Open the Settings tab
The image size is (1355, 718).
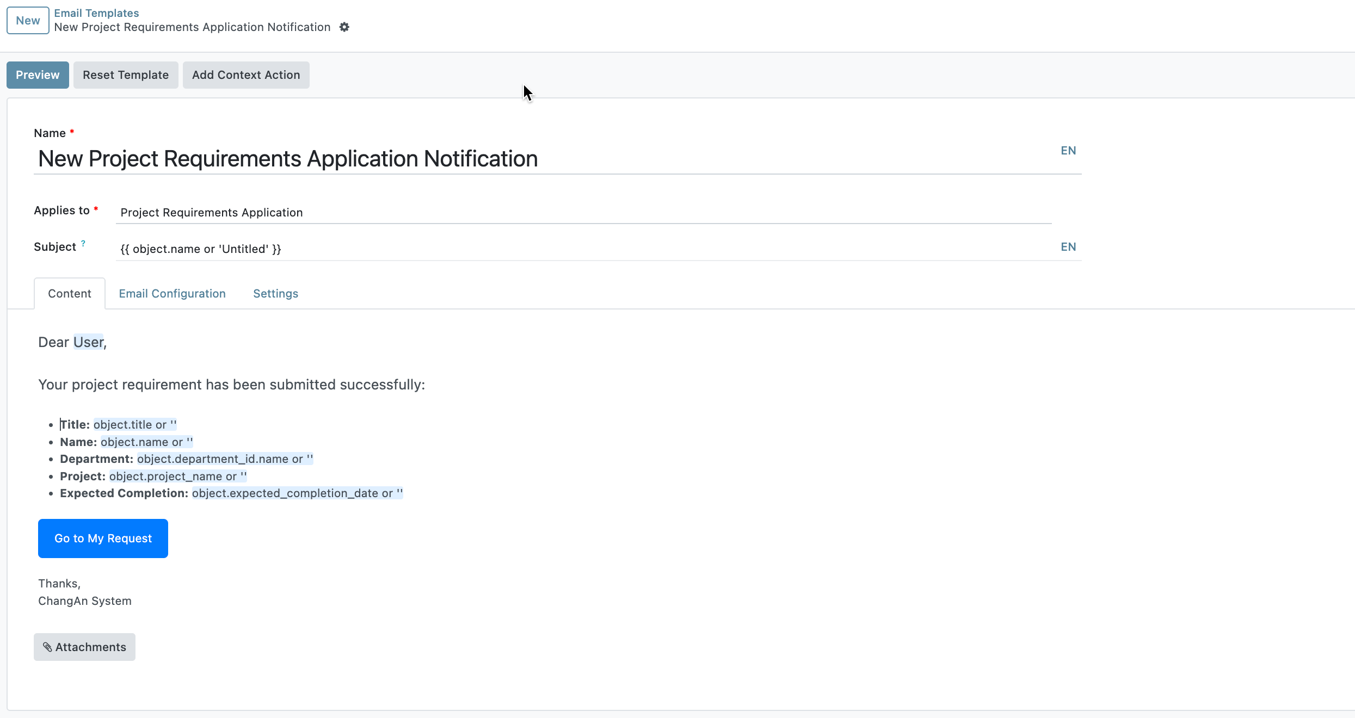(275, 294)
